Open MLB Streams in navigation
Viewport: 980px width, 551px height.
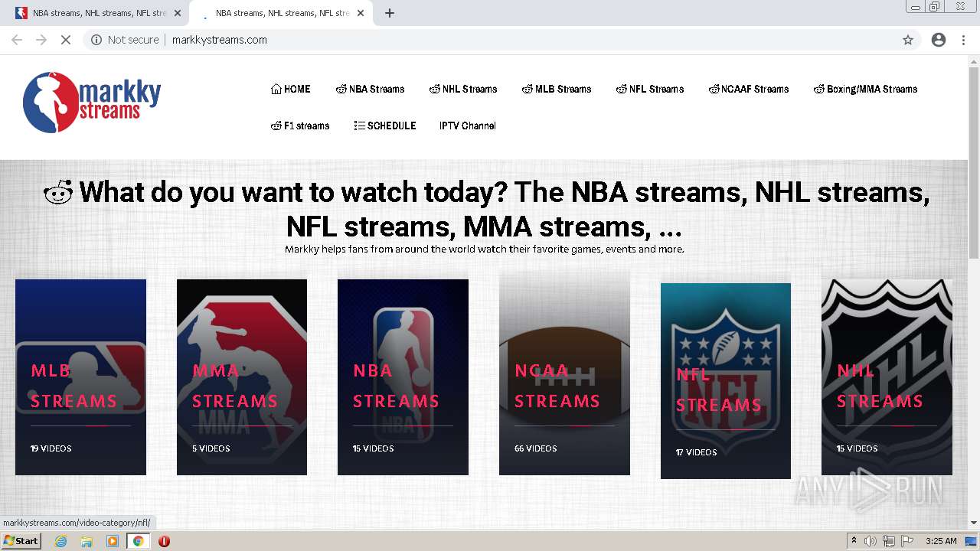(x=557, y=89)
